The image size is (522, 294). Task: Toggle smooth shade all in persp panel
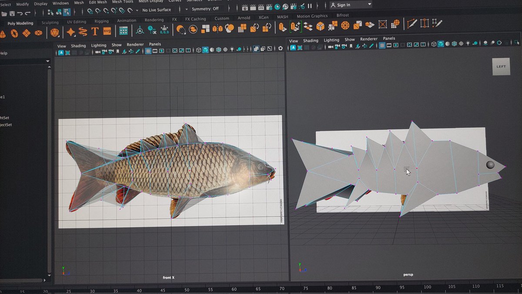click(441, 44)
